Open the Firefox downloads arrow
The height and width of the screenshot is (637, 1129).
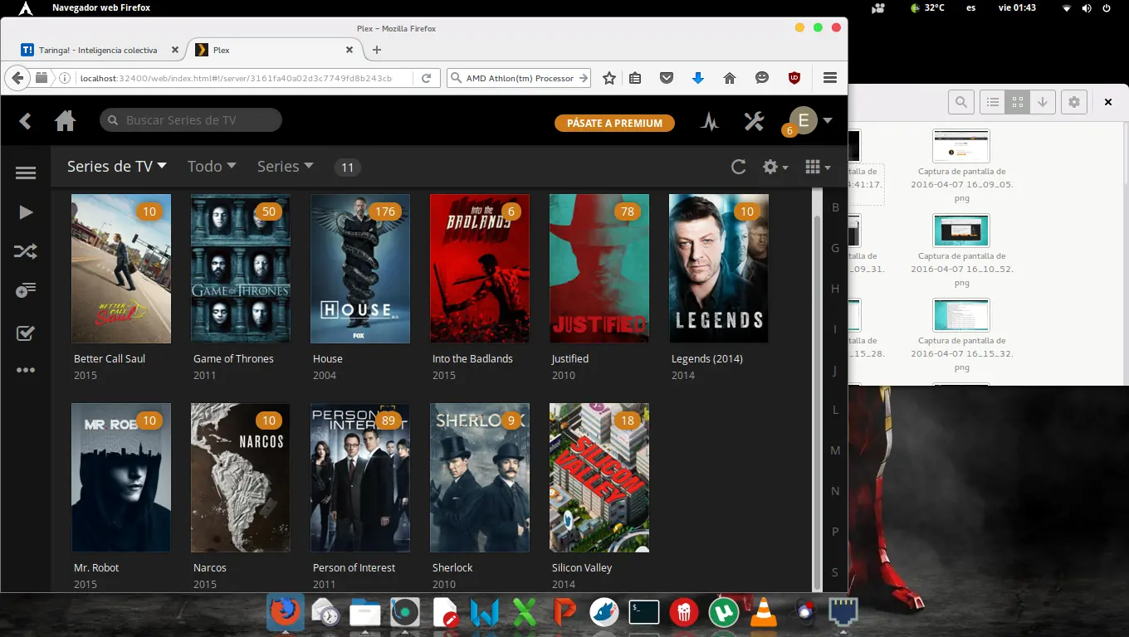click(697, 78)
